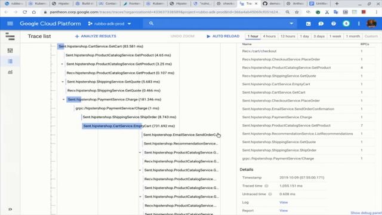Collapse the Sent ShippingService.GetQuote span
Viewport: 382px width, 215px height.
pos(63,82)
